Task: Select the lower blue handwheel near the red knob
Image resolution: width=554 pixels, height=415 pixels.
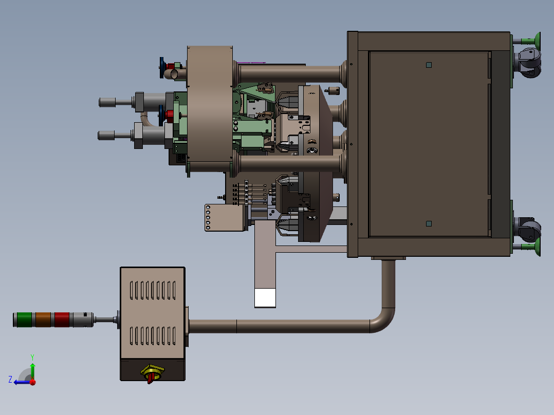Action: point(161,115)
